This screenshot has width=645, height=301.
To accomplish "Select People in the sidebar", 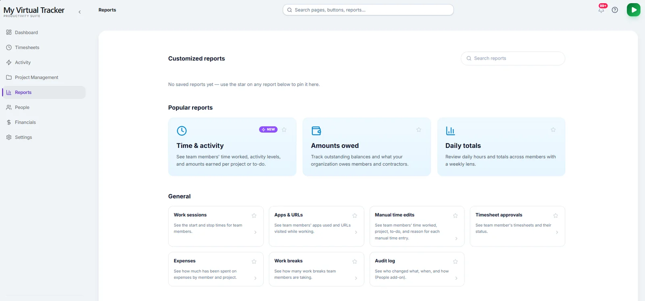I will (44, 108).
